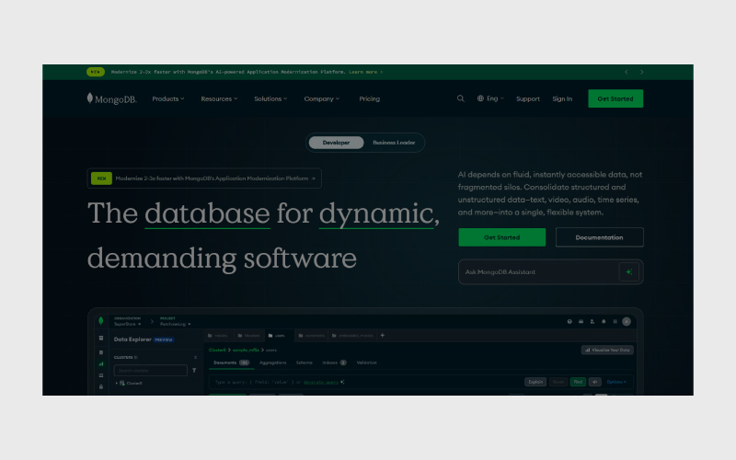736x460 pixels.
Task: Click the Data Explorer heading
Action: [x=132, y=339]
